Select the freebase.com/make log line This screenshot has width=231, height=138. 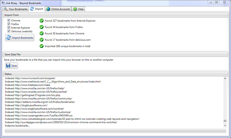click(x=27, y=85)
